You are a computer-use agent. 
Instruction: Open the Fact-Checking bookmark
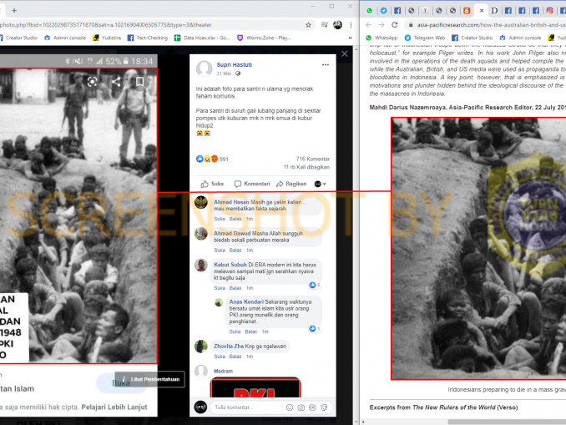(148, 38)
